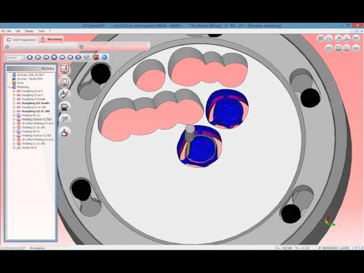
Task: Click the second screen icon in vertical toolbar
Action: (x=64, y=81)
